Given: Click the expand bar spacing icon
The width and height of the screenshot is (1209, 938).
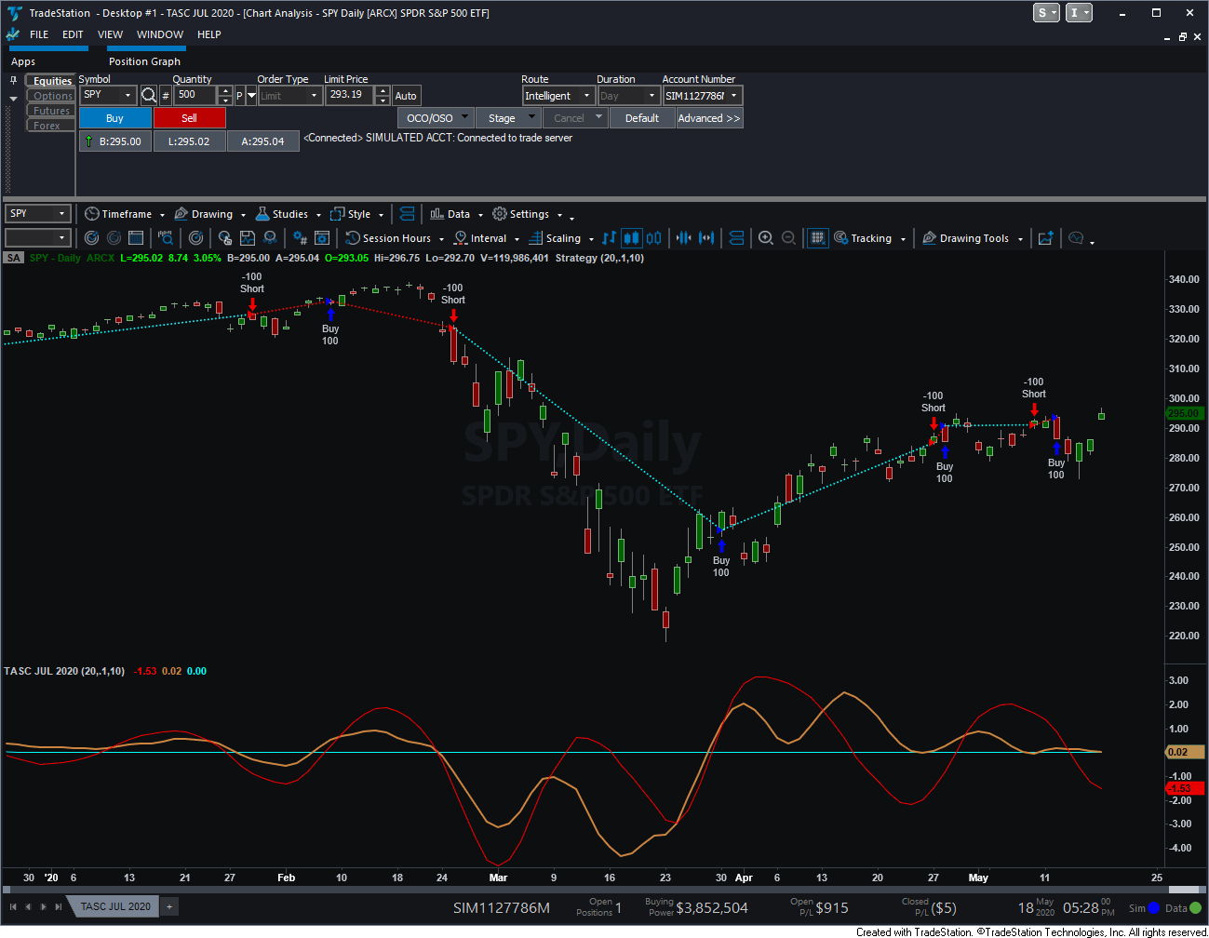Looking at the screenshot, I should point(706,238).
